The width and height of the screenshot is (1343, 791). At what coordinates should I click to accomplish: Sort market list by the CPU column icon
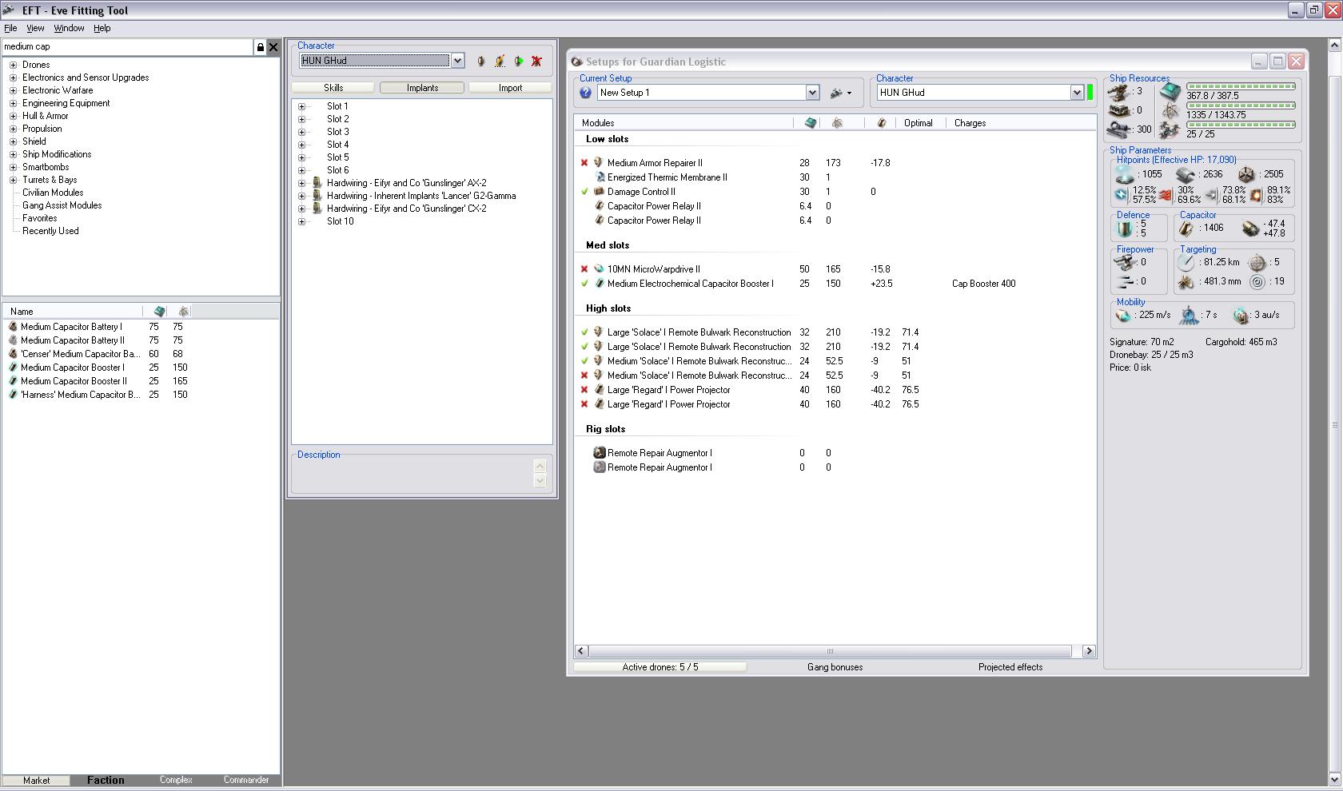(159, 312)
